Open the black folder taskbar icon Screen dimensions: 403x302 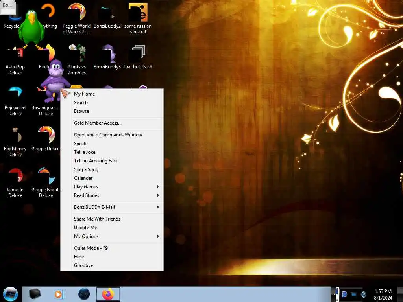pyautogui.click(x=35, y=294)
